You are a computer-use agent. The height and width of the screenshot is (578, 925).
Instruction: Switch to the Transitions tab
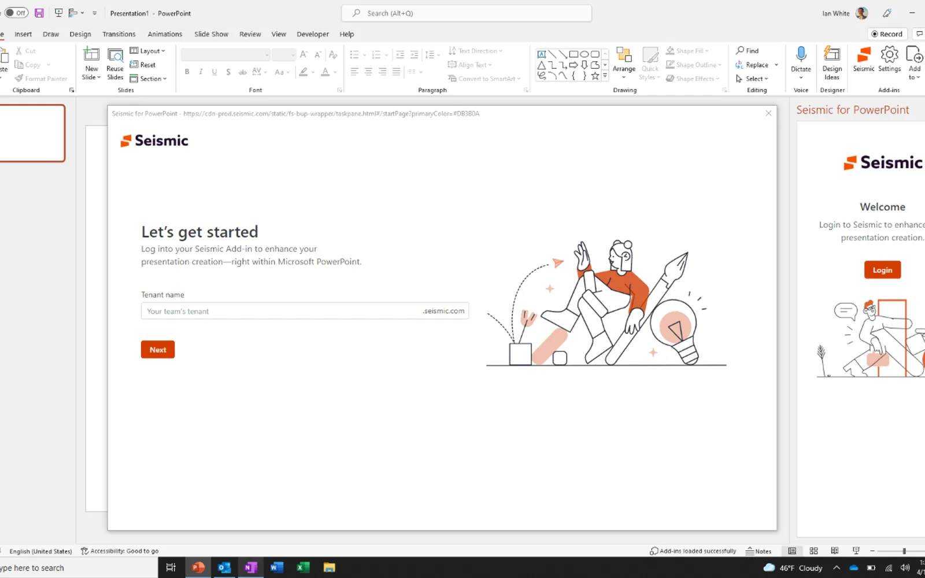pyautogui.click(x=119, y=34)
